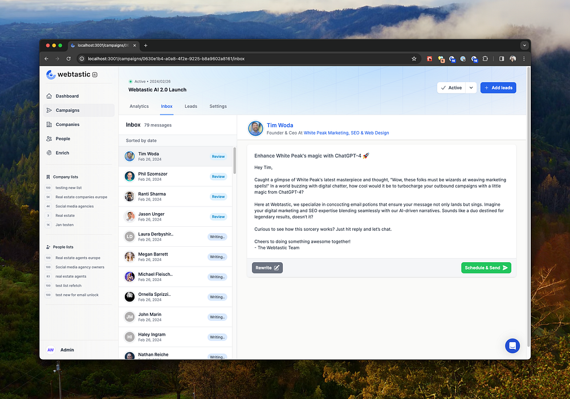570x399 pixels.
Task: Open 'test new for email unlock' list
Action: (77, 295)
